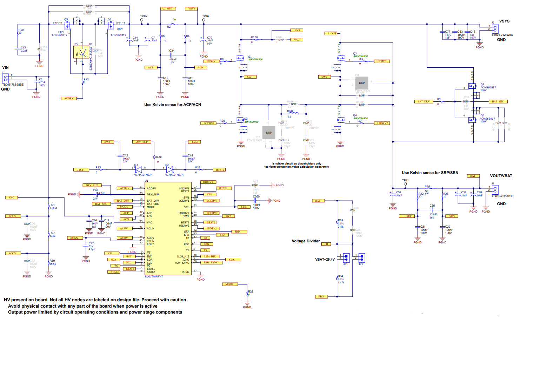Click the JP2 jumper symbol
Viewport: 547px width, 376px height.
pyautogui.click(x=361, y=258)
